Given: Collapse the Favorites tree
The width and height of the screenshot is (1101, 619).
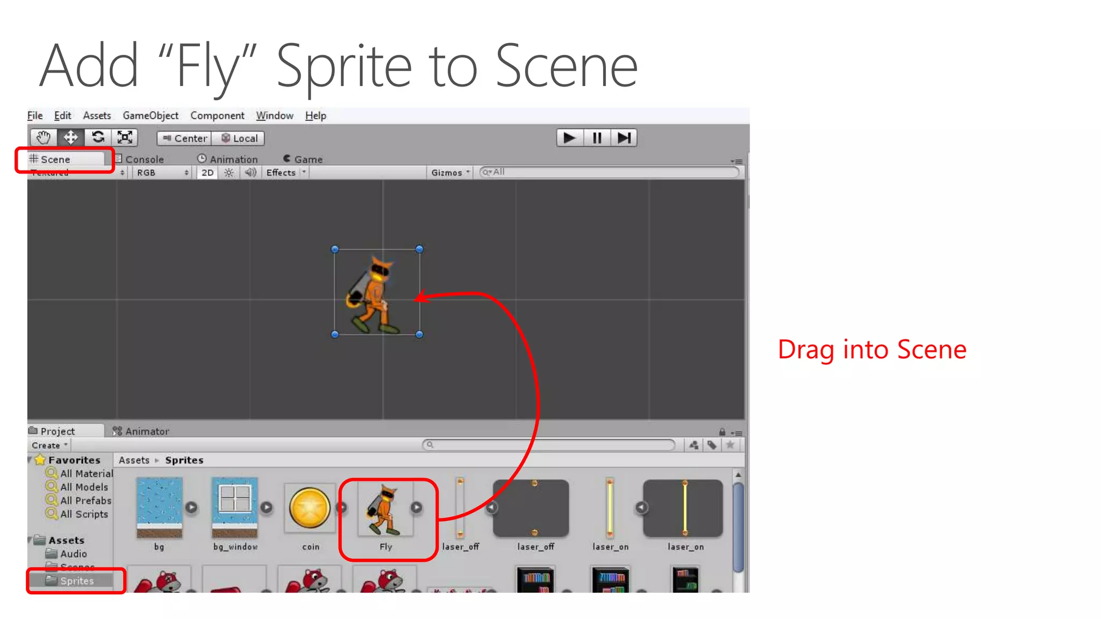Looking at the screenshot, I should pos(30,460).
